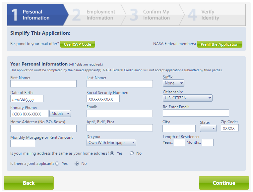The height and width of the screenshot is (192, 253).
Task: Click the 'Your Personal Information' heading
Action: (39, 64)
